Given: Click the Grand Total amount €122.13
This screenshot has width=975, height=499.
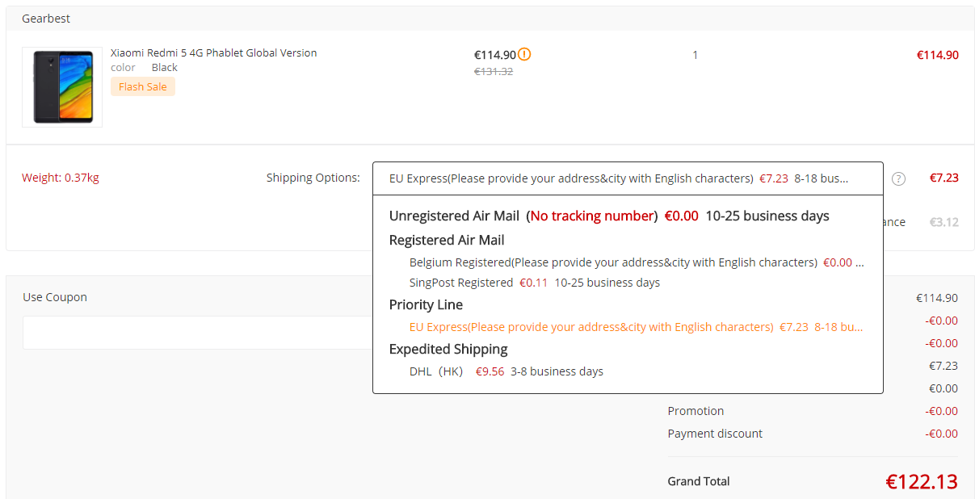Looking at the screenshot, I should click(921, 482).
